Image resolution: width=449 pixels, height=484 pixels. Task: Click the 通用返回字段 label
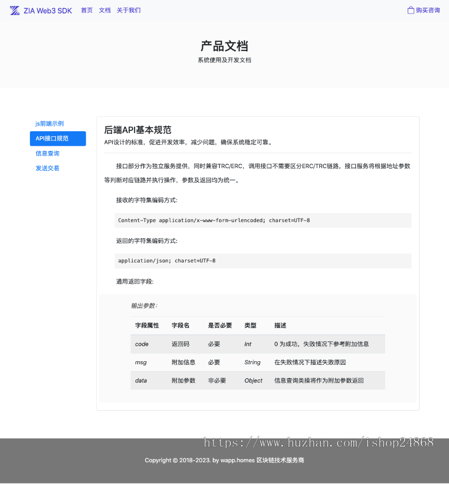click(x=135, y=281)
